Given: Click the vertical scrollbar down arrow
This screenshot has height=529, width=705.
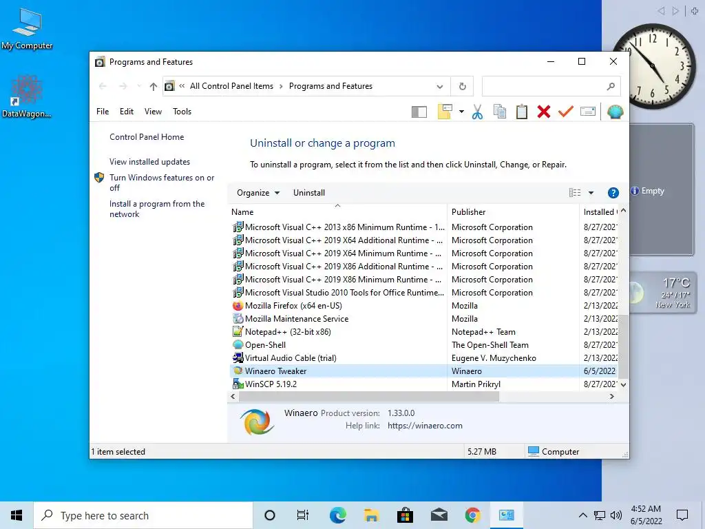Looking at the screenshot, I should pos(623,385).
